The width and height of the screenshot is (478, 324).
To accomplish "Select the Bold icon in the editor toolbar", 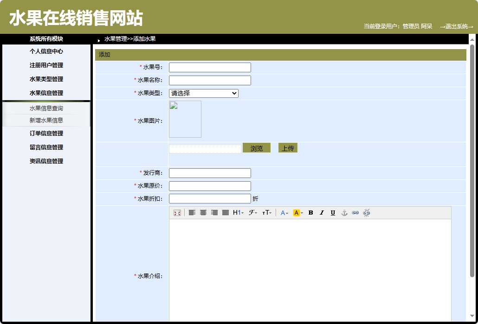I will [310, 213].
